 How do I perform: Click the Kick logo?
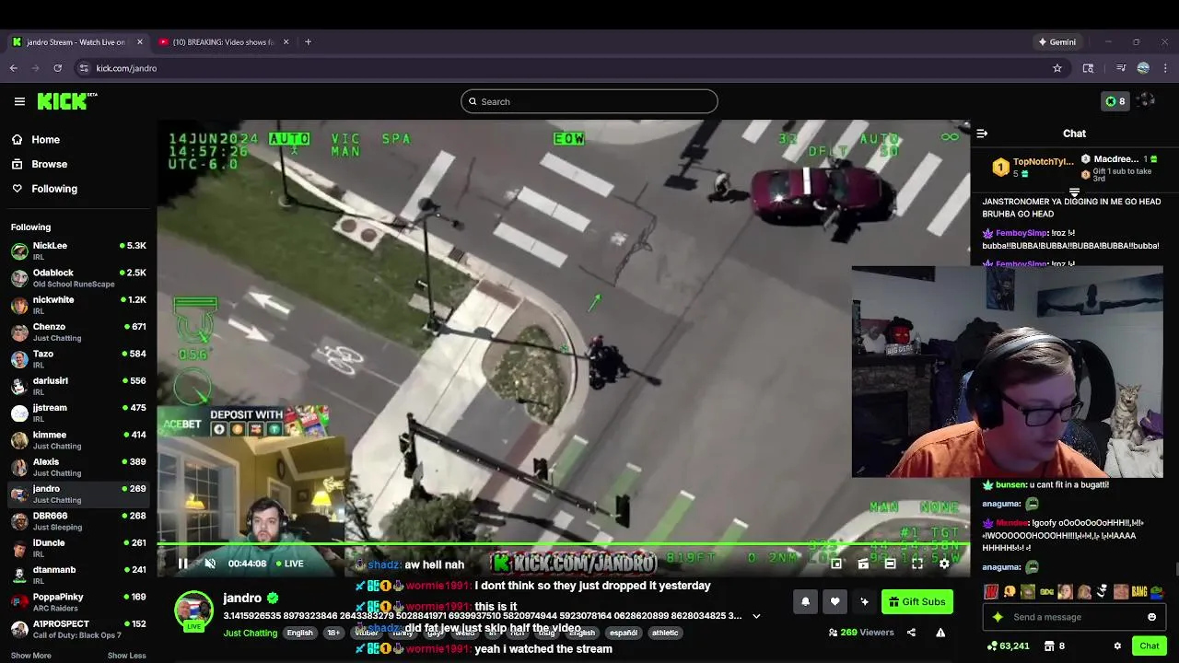click(x=66, y=101)
